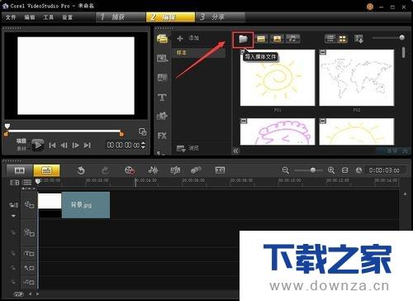413x301 pixels.
Task: Adjust the timeline zoom slider
Action: [313, 170]
